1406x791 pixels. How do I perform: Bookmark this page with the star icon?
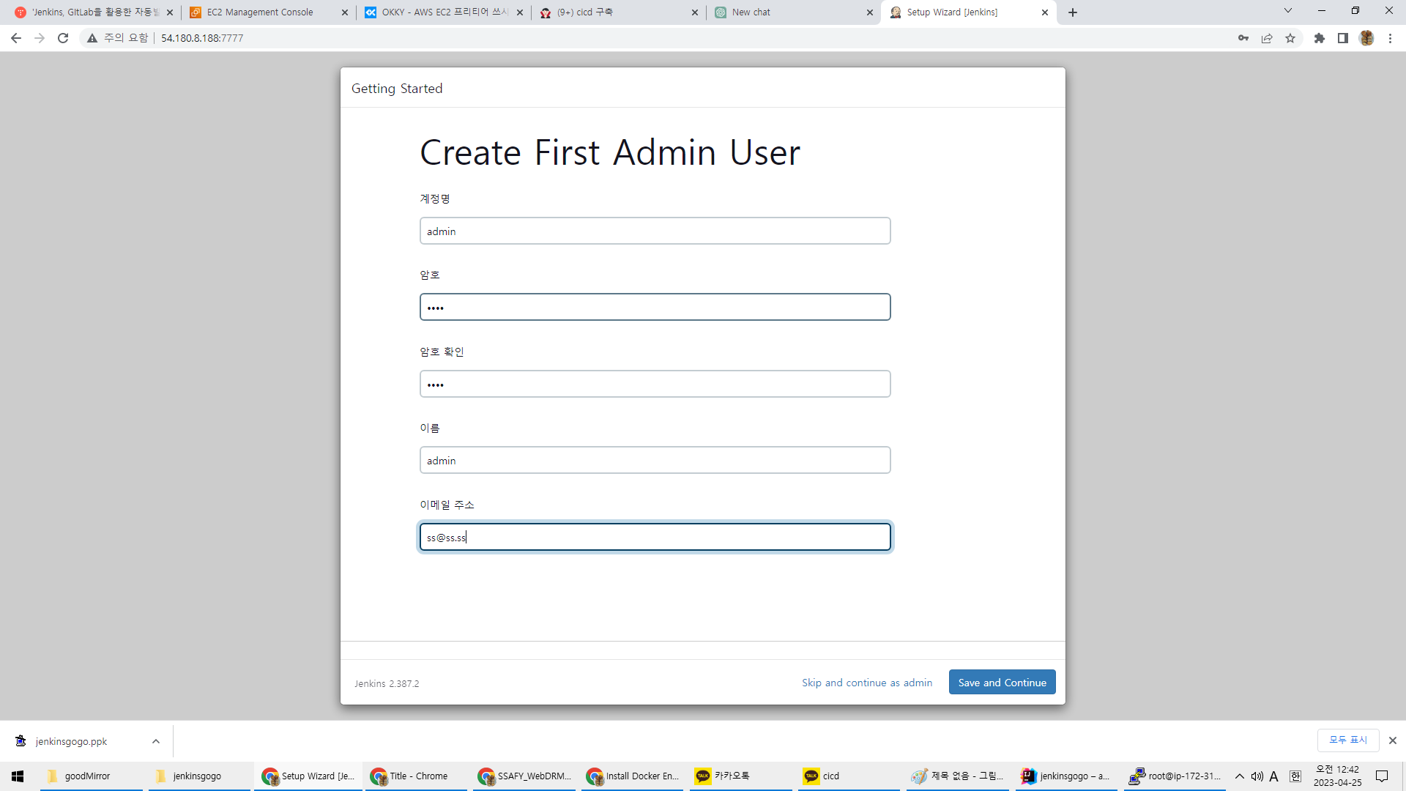(x=1290, y=38)
